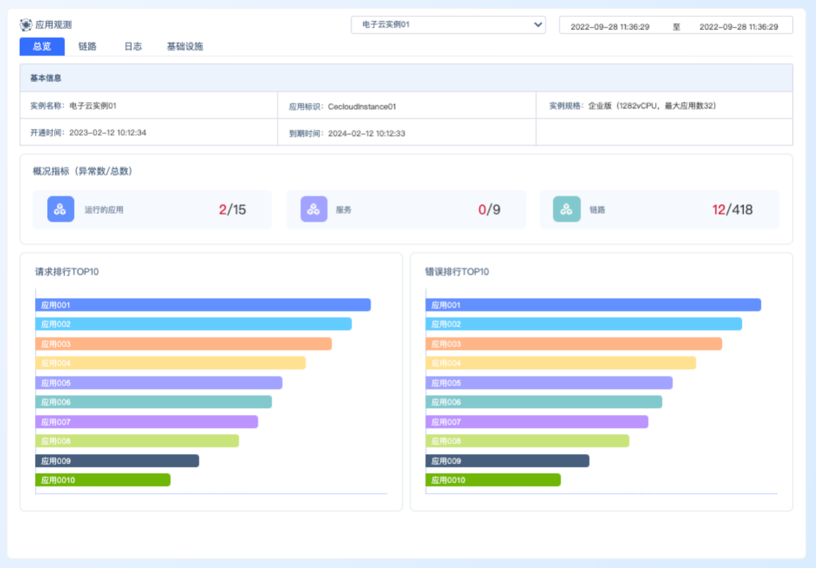Select 应用006 bar in 错误排行TOP10
The width and height of the screenshot is (816, 568).
tap(544, 402)
